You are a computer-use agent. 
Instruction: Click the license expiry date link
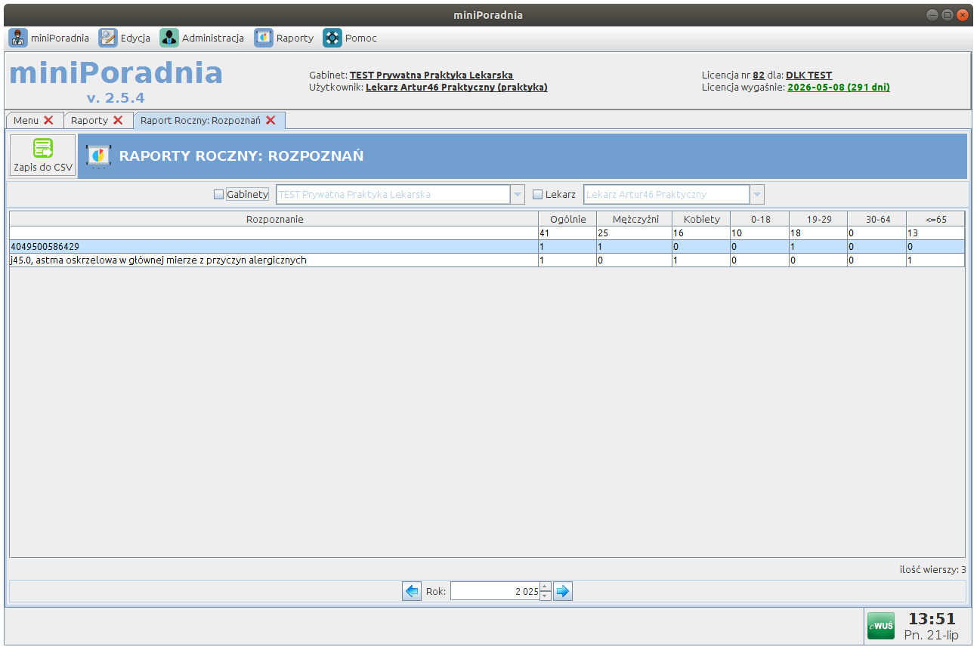coord(838,88)
